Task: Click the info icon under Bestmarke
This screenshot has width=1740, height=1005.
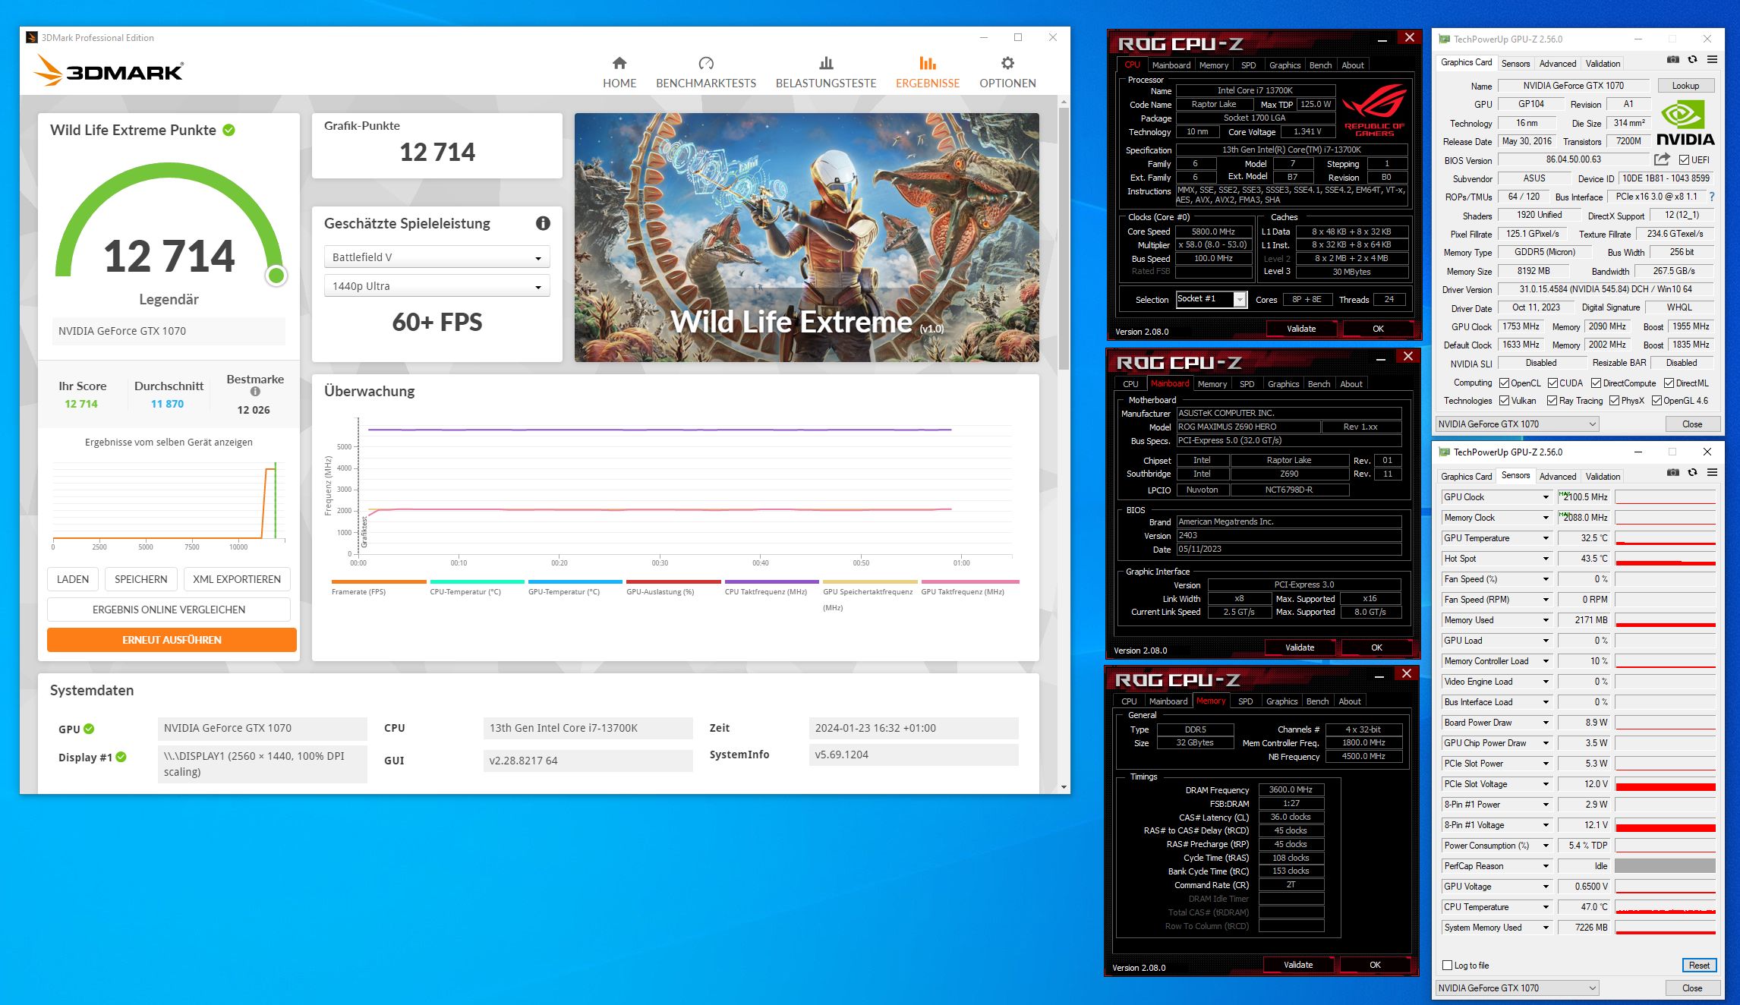Action: [x=255, y=392]
